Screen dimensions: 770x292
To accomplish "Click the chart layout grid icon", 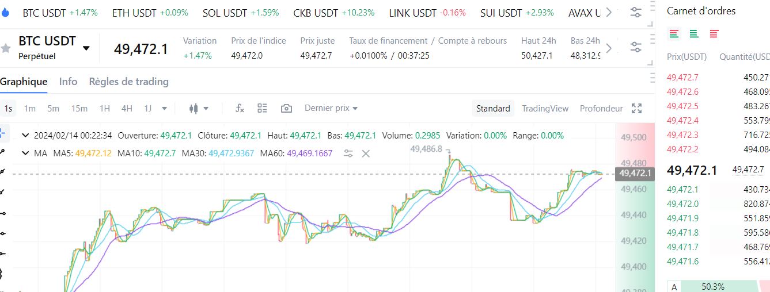I will 263,108.
